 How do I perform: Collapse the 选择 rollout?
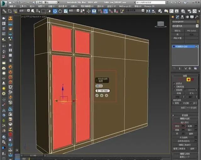(x=185, y=76)
